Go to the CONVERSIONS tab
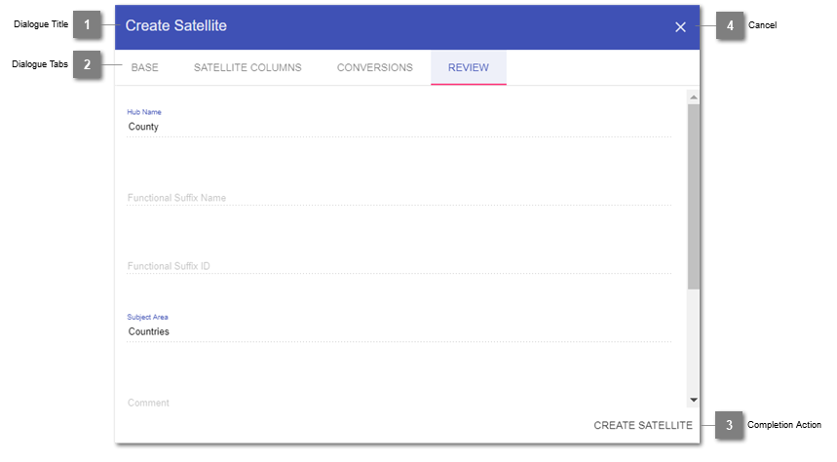The image size is (837, 462). pyautogui.click(x=374, y=68)
